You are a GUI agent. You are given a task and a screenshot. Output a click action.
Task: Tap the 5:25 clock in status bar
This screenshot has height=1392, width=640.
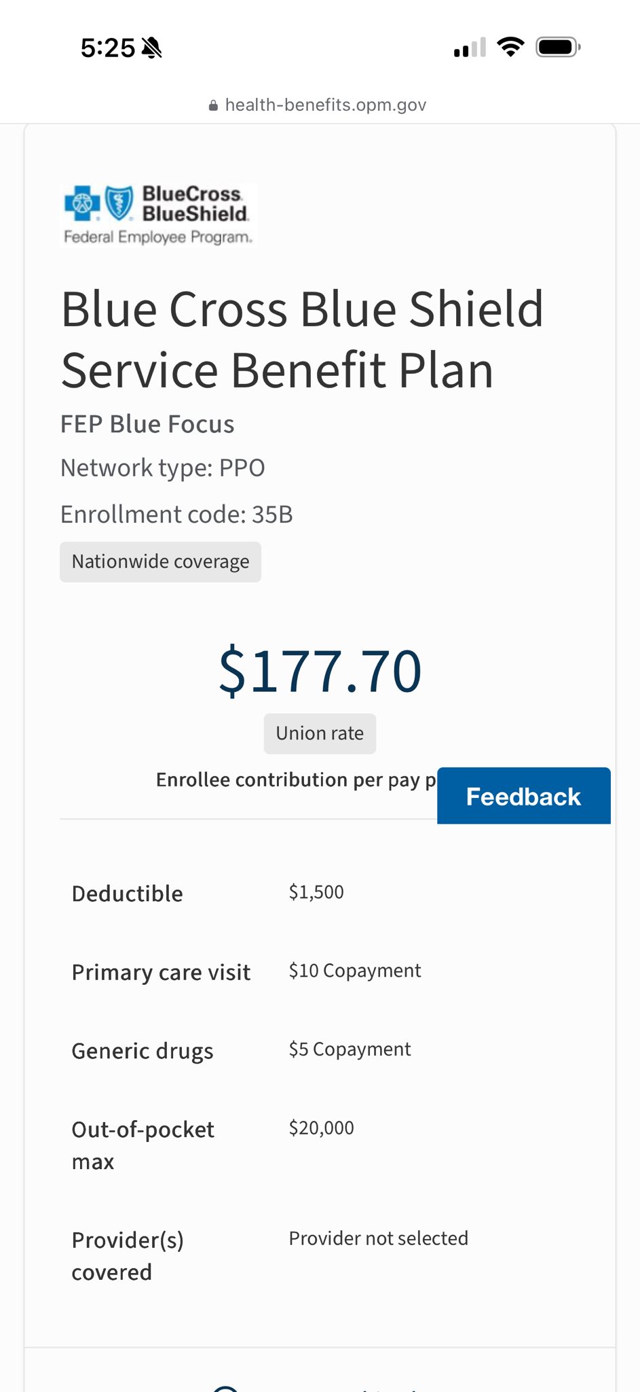108,48
